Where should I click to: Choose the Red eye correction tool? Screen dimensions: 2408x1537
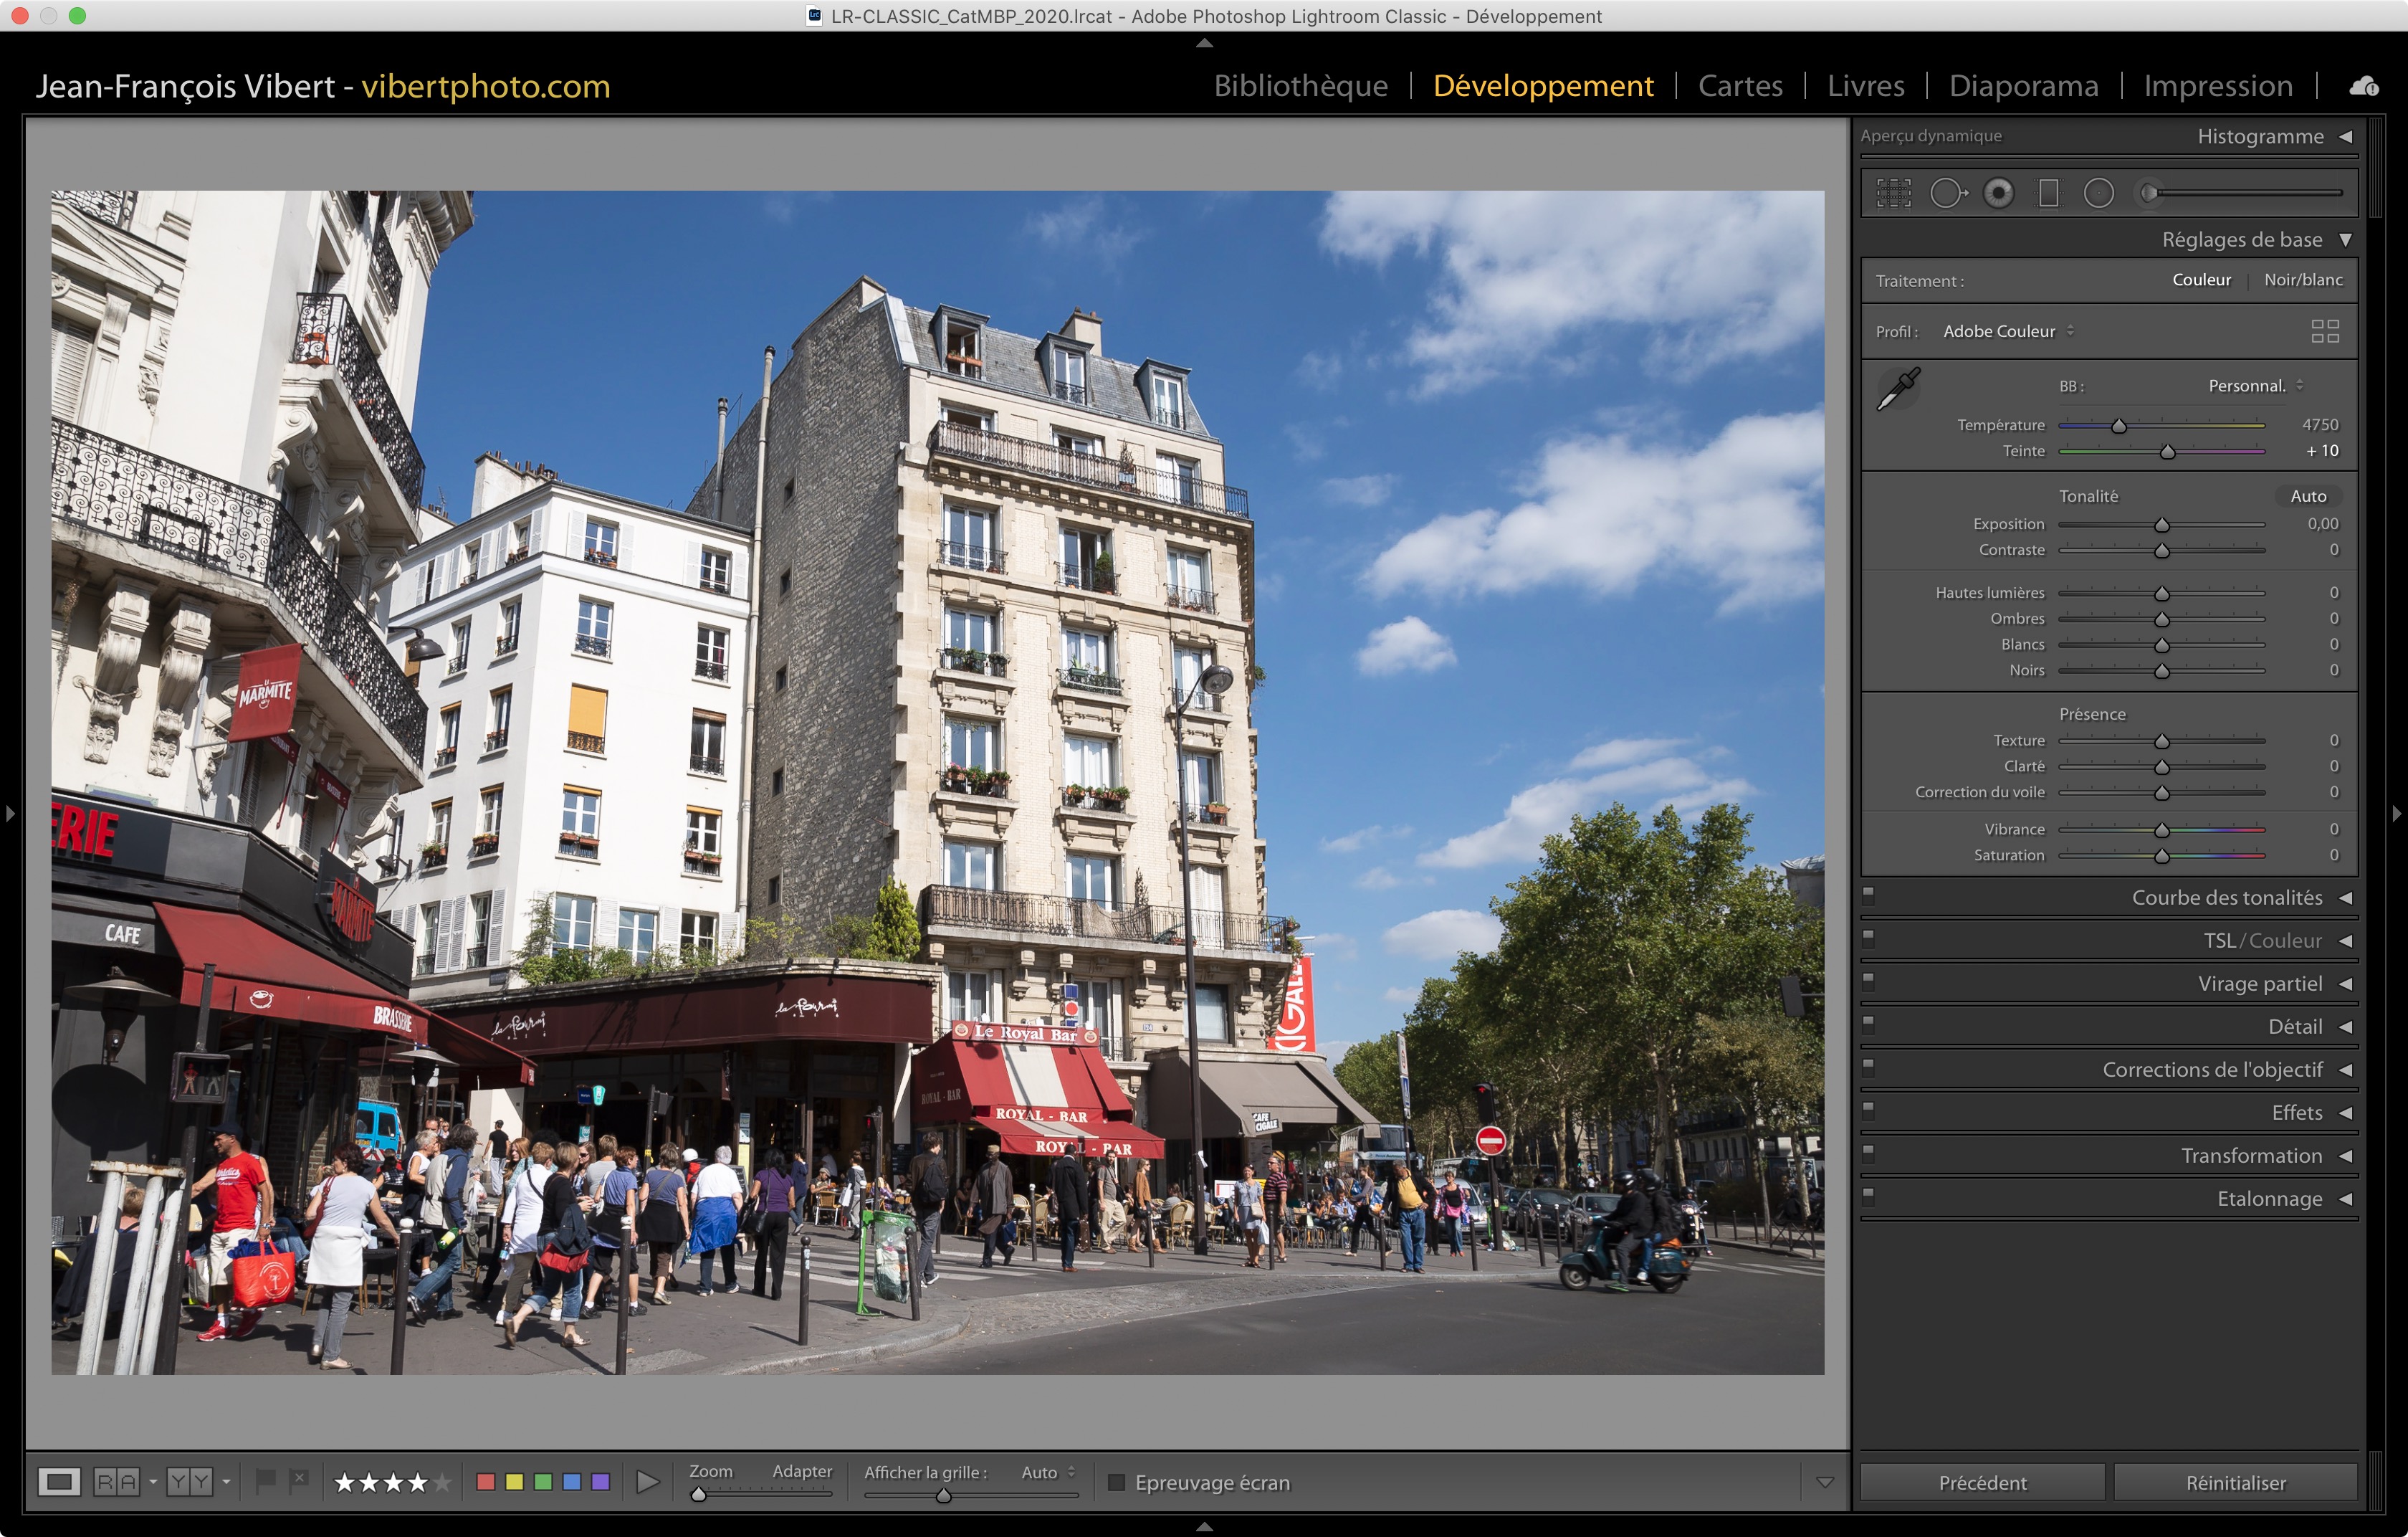pos(1998,193)
